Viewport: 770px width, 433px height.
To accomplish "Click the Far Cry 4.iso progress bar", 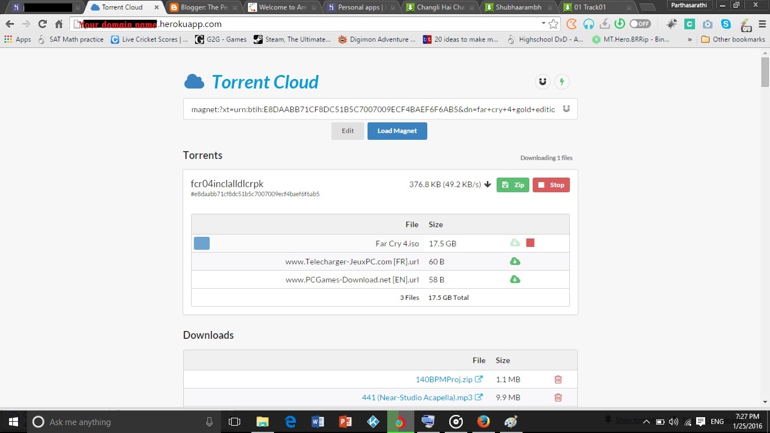I will point(202,243).
